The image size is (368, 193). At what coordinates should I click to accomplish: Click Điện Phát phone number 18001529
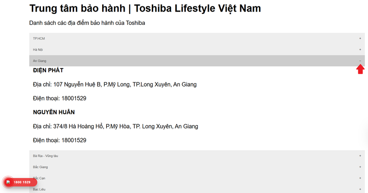click(74, 98)
